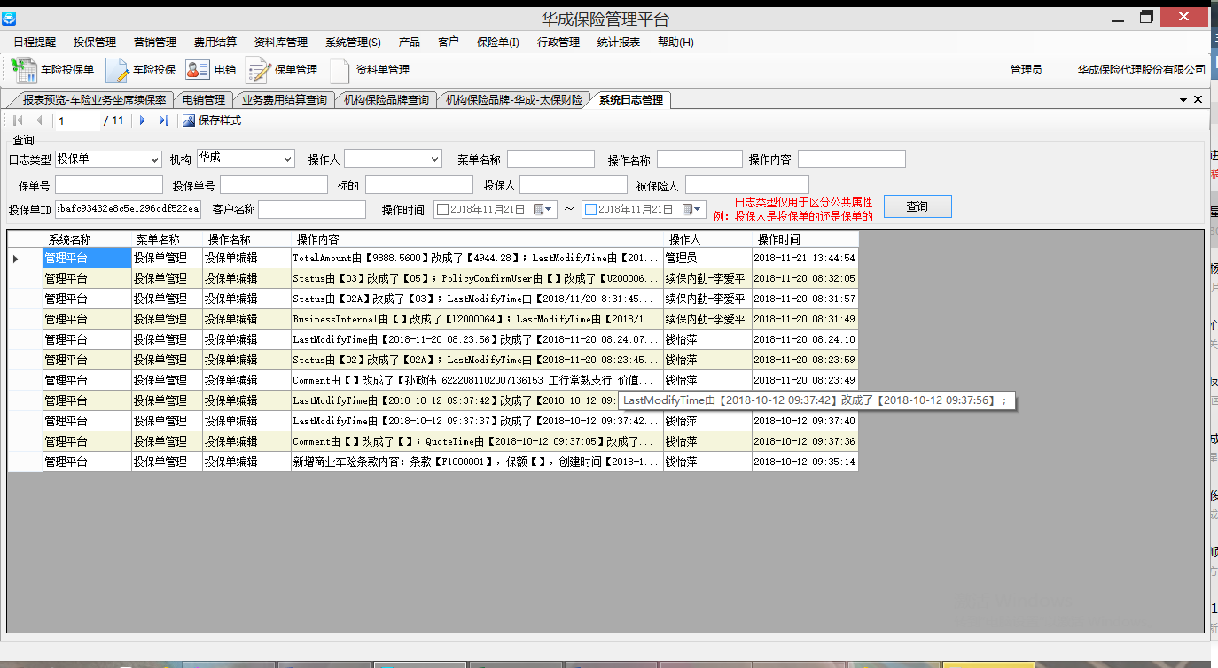Open 资料单管理 from the toolbar
This screenshot has width=1218, height=668.
(x=369, y=69)
